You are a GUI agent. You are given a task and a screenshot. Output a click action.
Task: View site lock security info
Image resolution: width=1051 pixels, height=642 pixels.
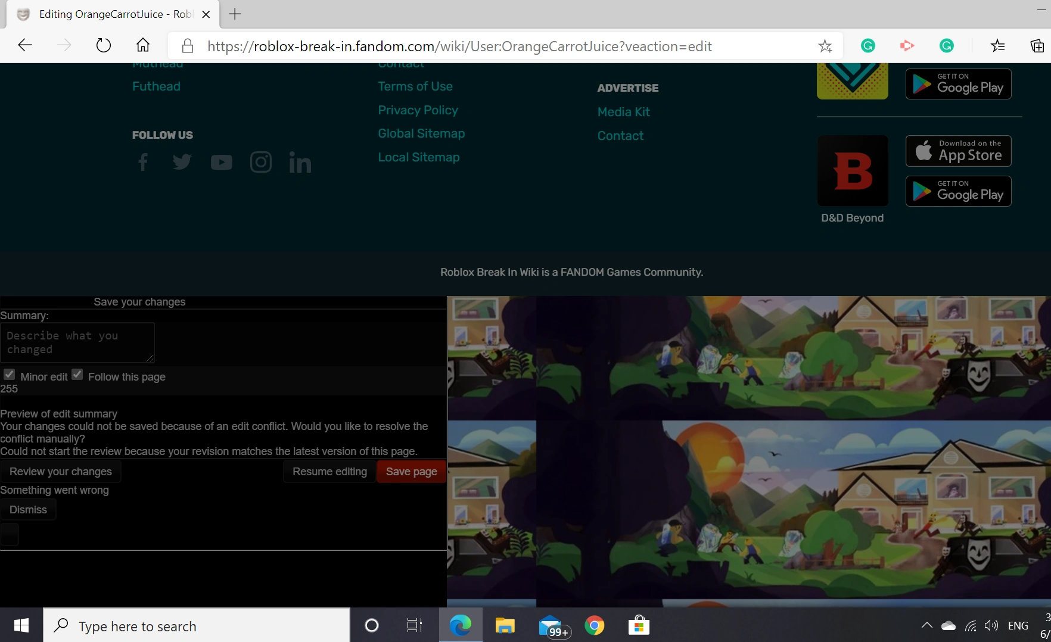187,46
